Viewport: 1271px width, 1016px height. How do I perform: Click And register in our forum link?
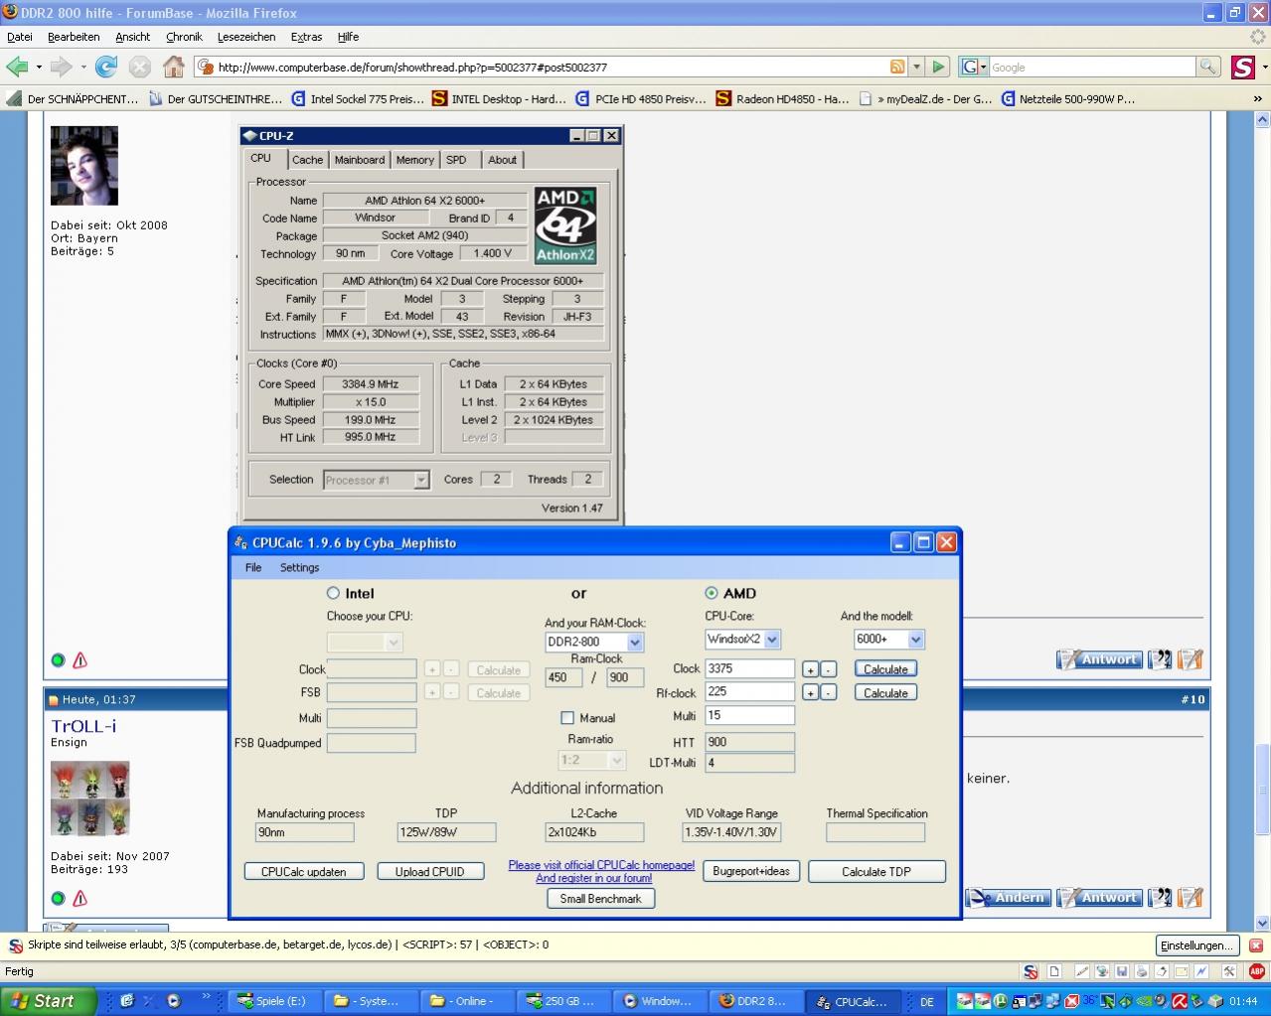click(x=594, y=878)
